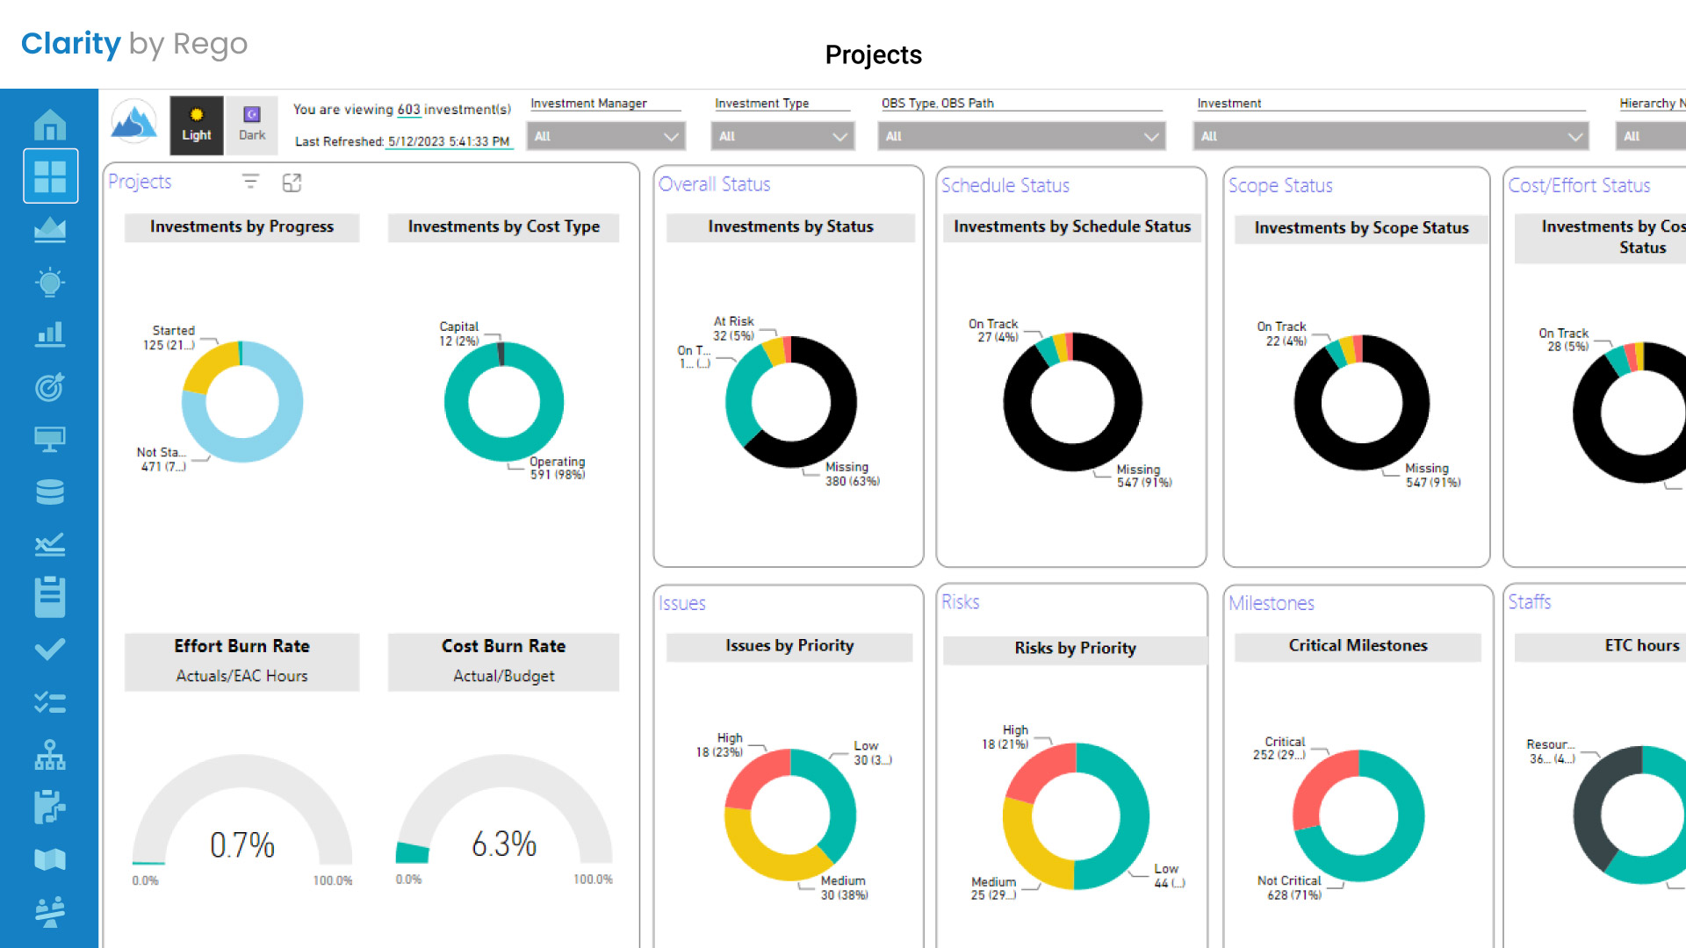
Task: Expand the Investment Type filter dropdown
Action: pos(782,136)
